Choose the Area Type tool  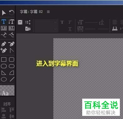pyautogui.click(x=4, y=28)
